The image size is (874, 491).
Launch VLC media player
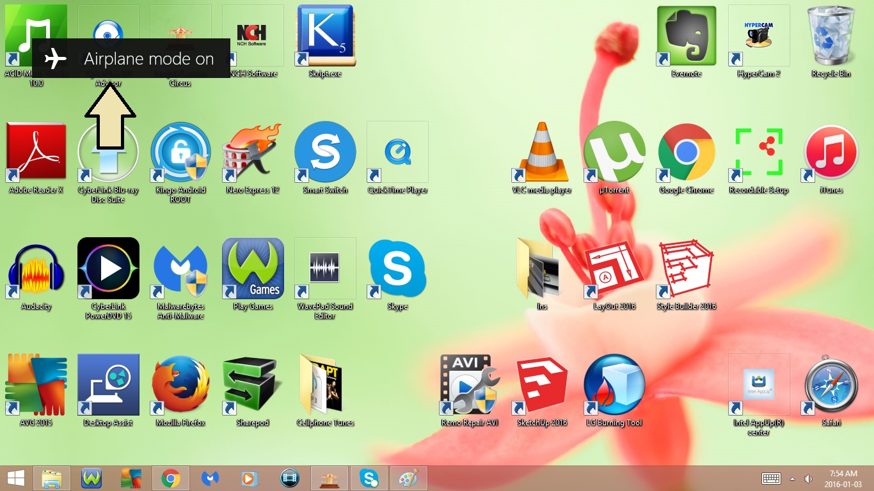click(541, 152)
